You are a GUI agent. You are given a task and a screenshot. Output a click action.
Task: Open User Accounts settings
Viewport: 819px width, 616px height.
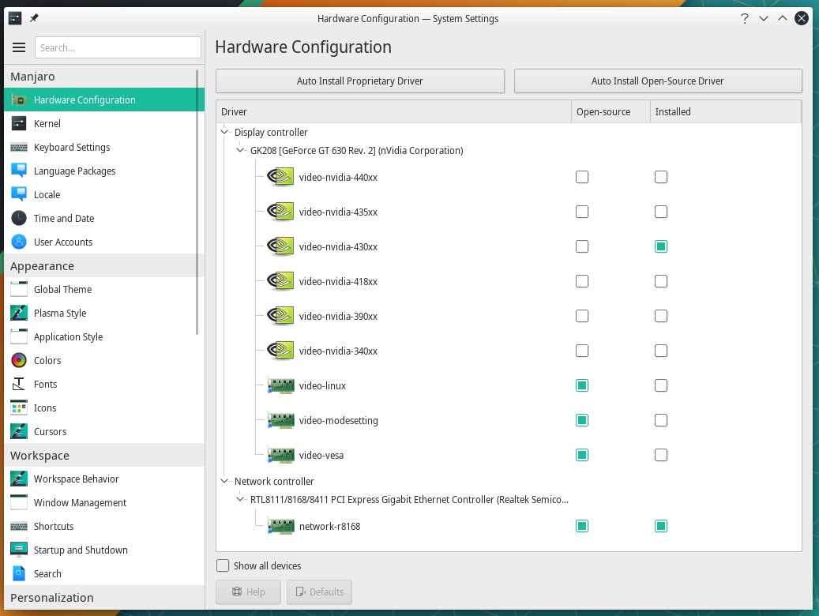pyautogui.click(x=104, y=242)
